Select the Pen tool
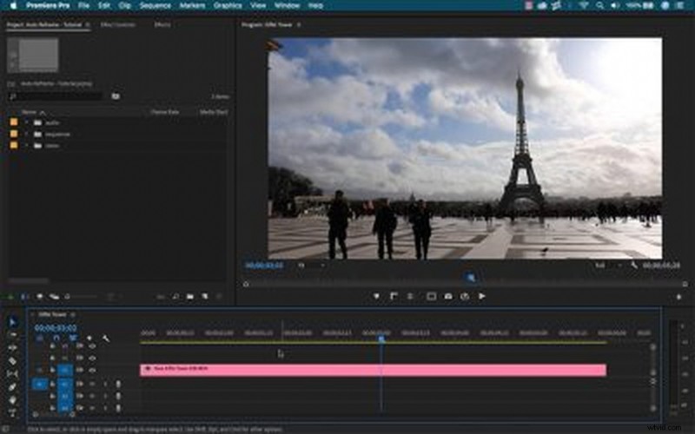Screen dimensions: 695x434 (12, 387)
